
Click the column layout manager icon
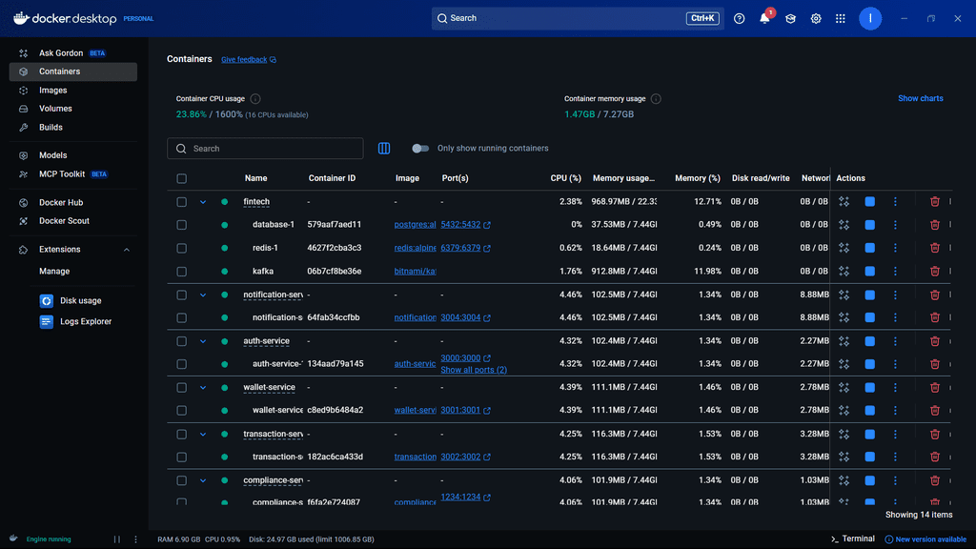384,148
